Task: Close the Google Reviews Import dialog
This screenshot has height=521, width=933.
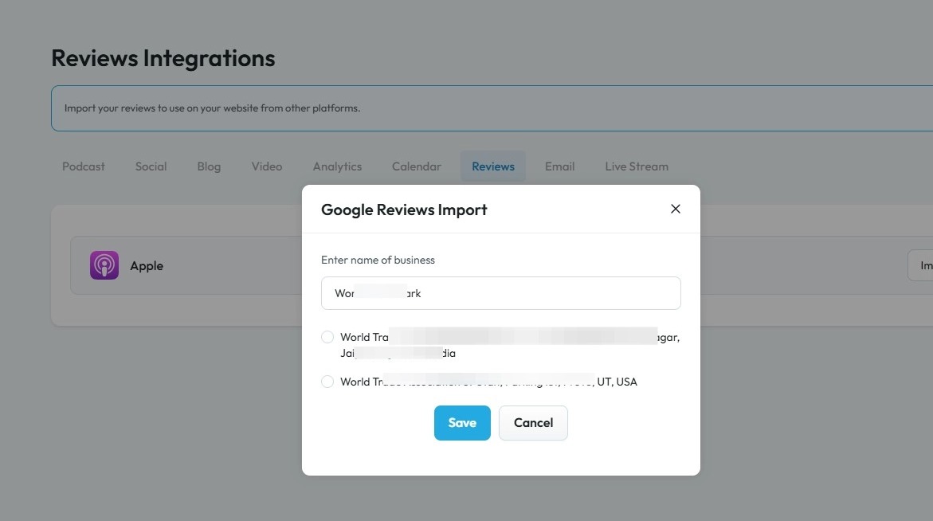Action: click(676, 209)
